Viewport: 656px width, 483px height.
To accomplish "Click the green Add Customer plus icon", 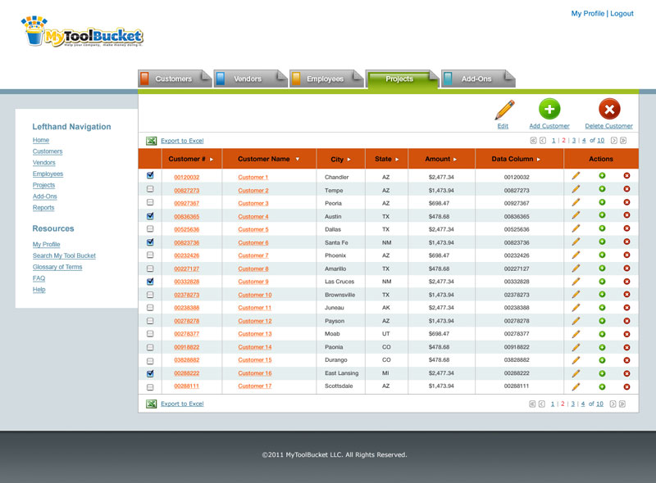I will click(x=549, y=109).
